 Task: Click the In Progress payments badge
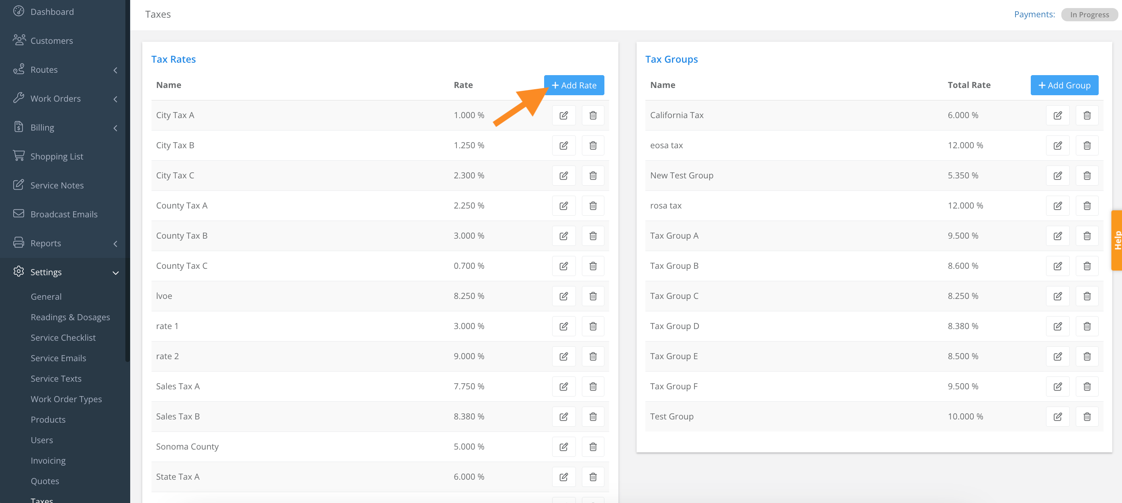(1089, 14)
